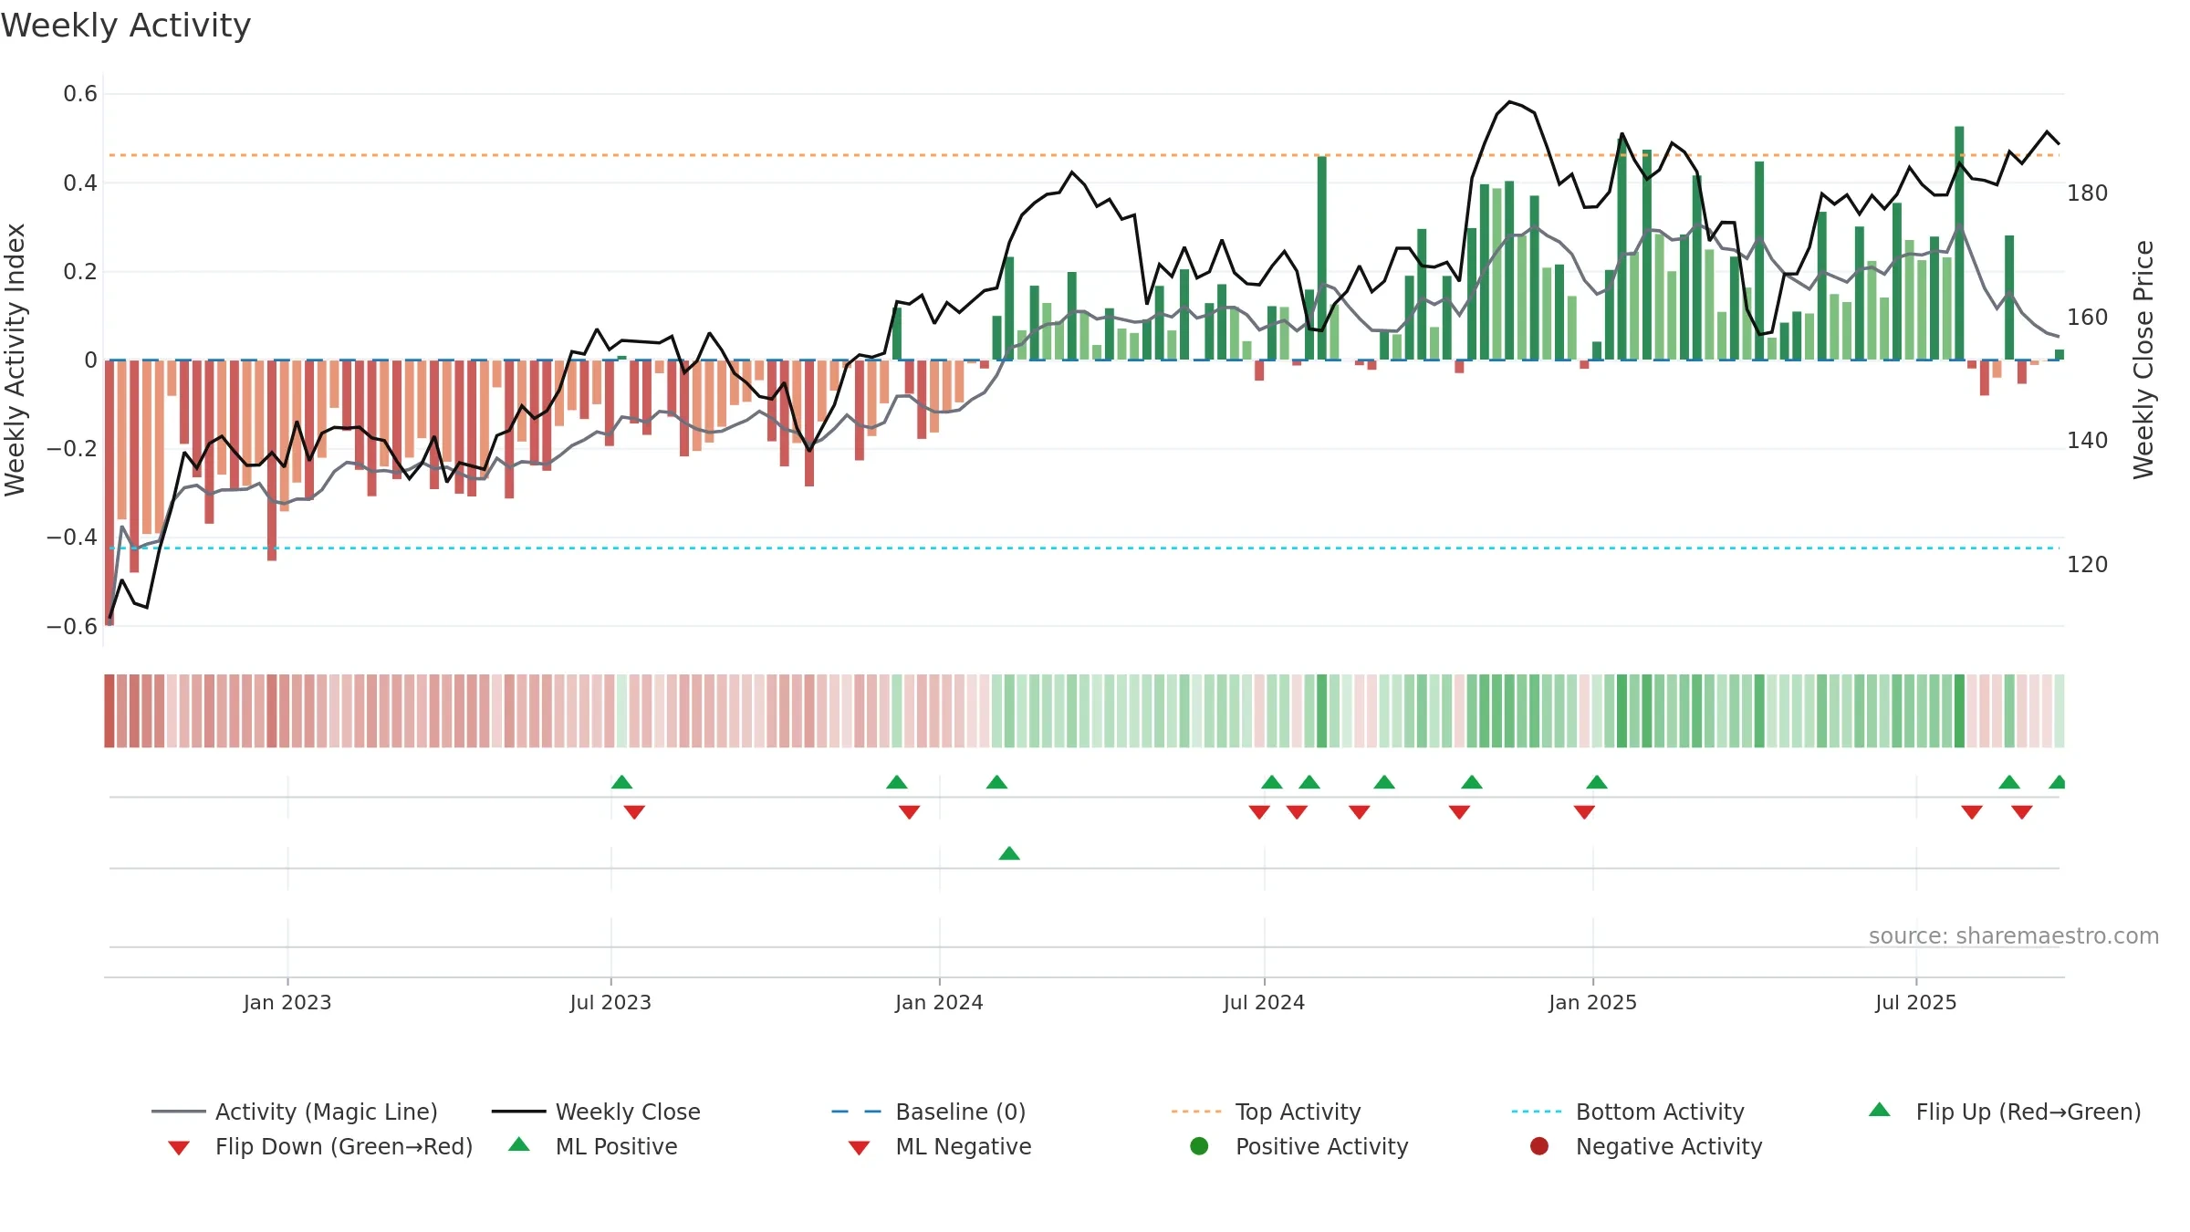
Task: Click the 0.6 left axis tick label
Action: tap(80, 94)
